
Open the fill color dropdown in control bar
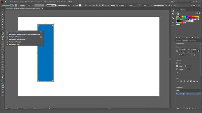[13, 5]
